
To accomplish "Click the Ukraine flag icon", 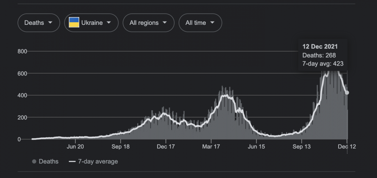I will point(74,23).
